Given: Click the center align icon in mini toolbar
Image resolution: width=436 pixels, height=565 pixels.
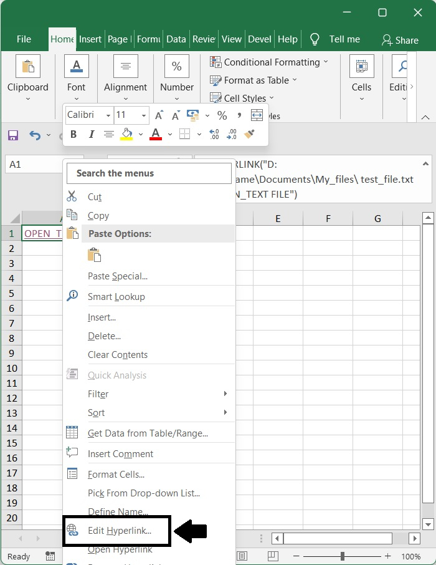Looking at the screenshot, I should (x=109, y=135).
